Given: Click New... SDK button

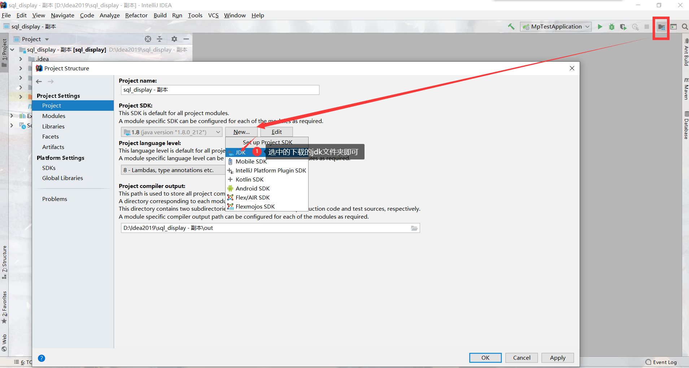Looking at the screenshot, I should (241, 132).
